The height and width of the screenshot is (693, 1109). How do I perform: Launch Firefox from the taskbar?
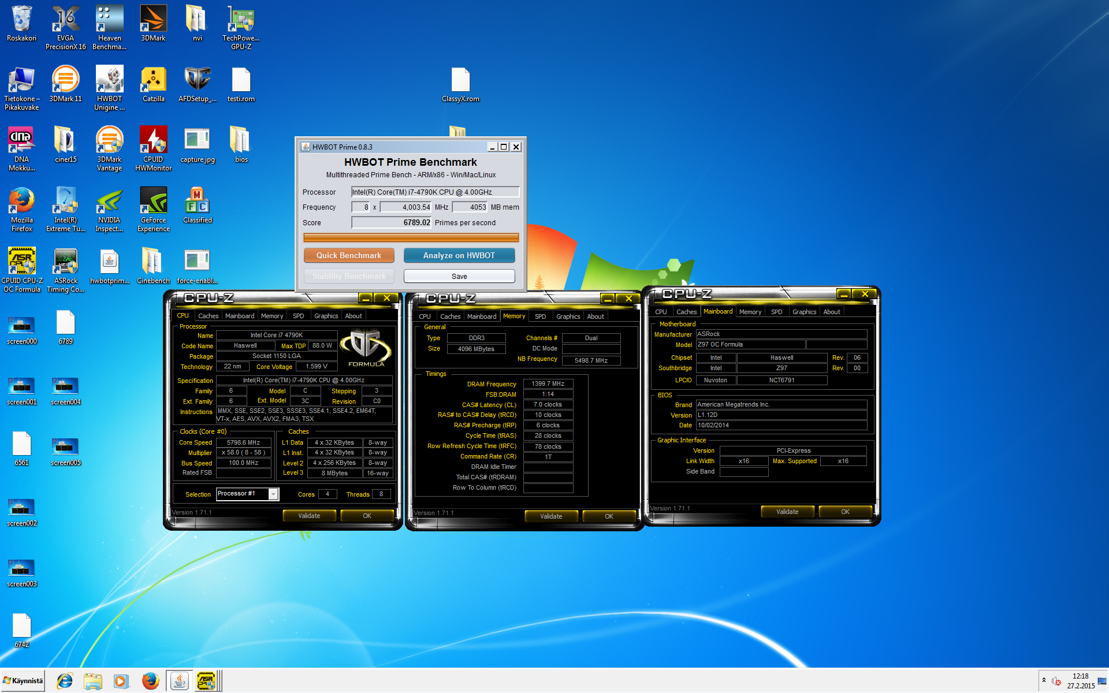coord(150,681)
